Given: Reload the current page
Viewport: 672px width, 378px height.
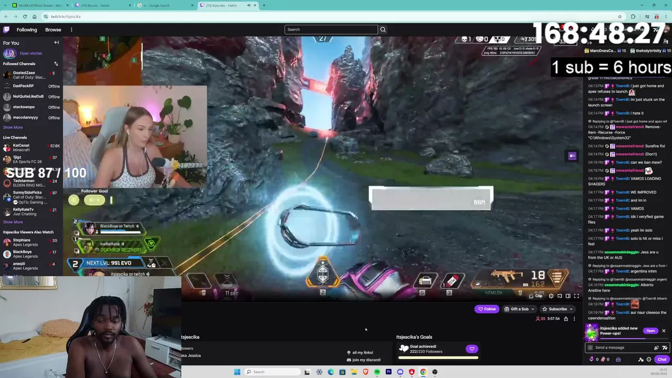Looking at the screenshot, I should [25, 16].
